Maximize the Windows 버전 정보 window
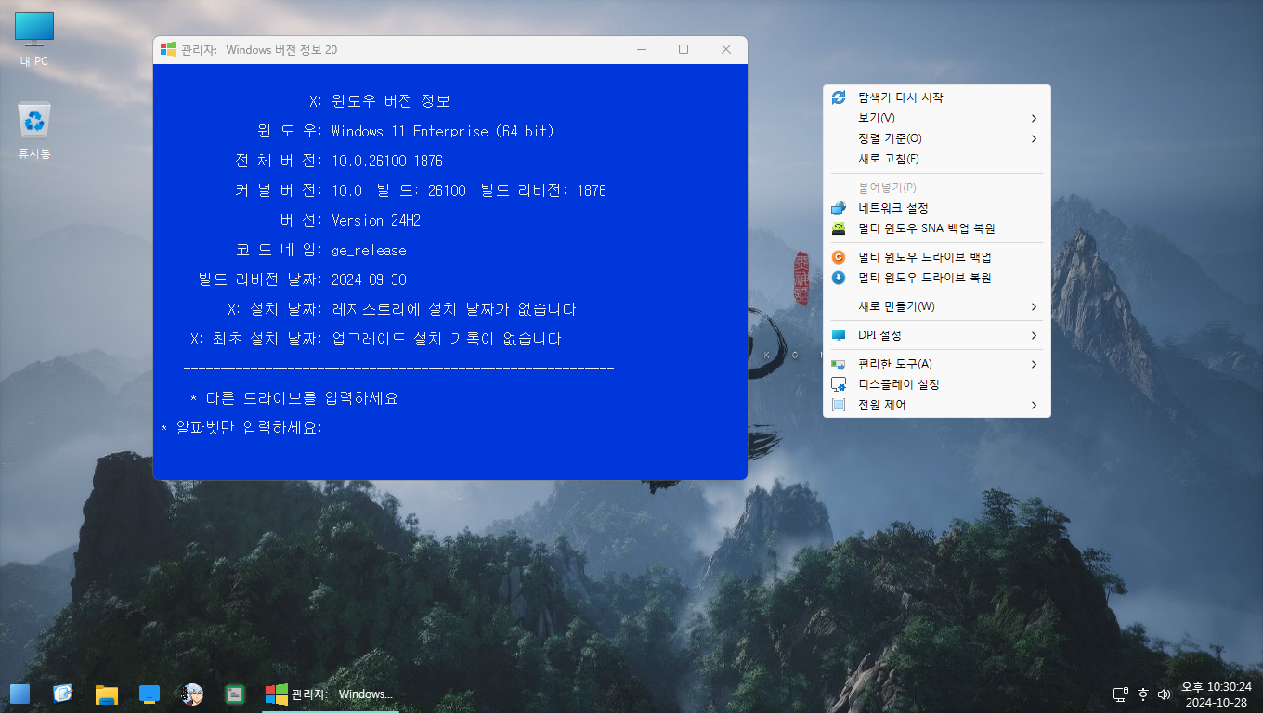Image resolution: width=1263 pixels, height=713 pixels. (684, 49)
